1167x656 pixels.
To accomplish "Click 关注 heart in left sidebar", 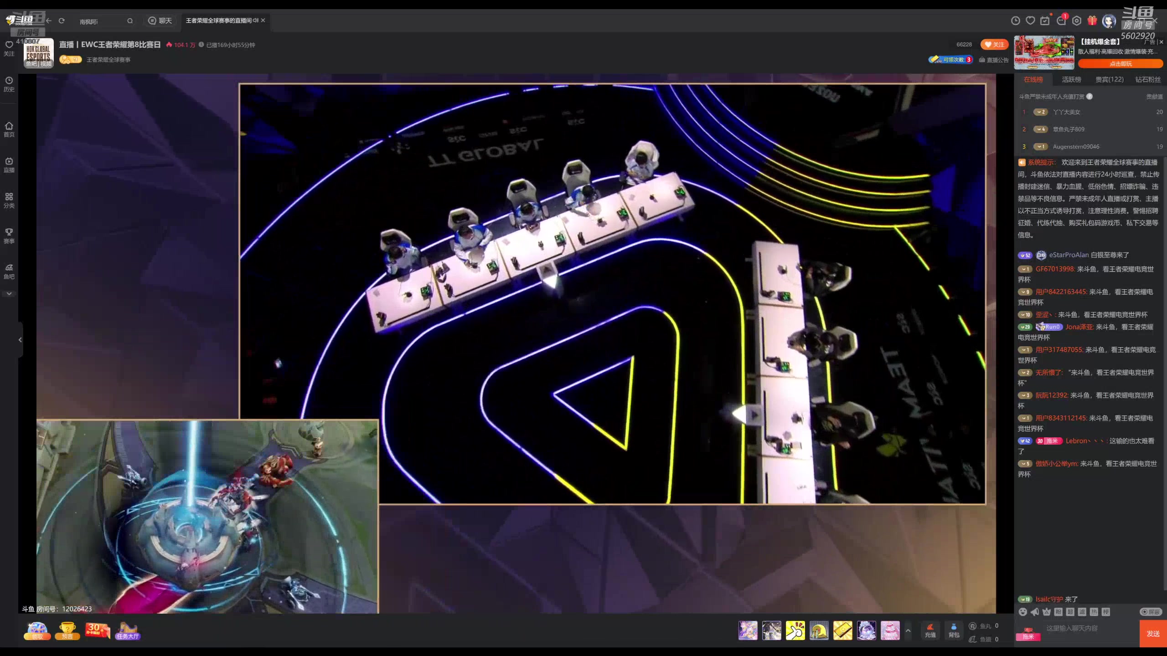I will (x=9, y=48).
